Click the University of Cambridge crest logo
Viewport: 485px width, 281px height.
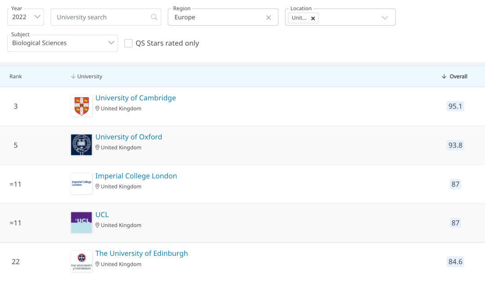(81, 106)
